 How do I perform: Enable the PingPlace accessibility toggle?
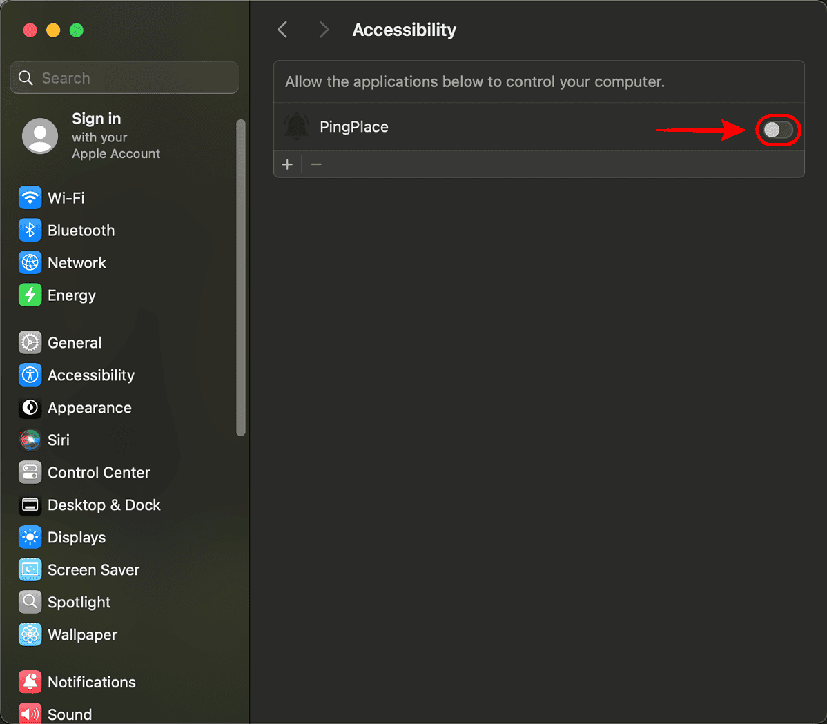(x=778, y=130)
